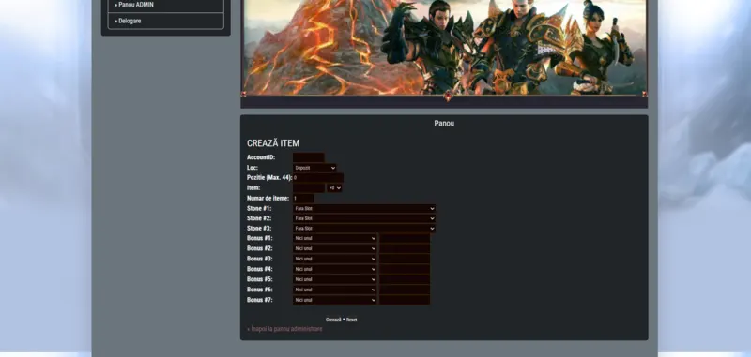Open the Bonus #2 type dropdown
The width and height of the screenshot is (751, 357).
pos(335,248)
